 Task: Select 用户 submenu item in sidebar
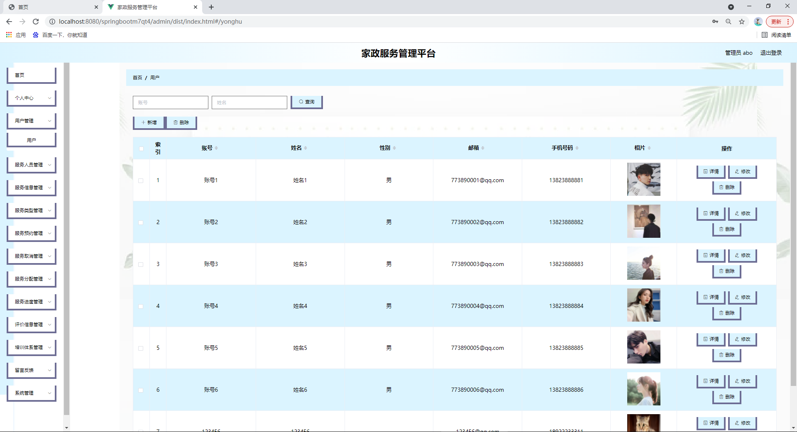[32, 140]
